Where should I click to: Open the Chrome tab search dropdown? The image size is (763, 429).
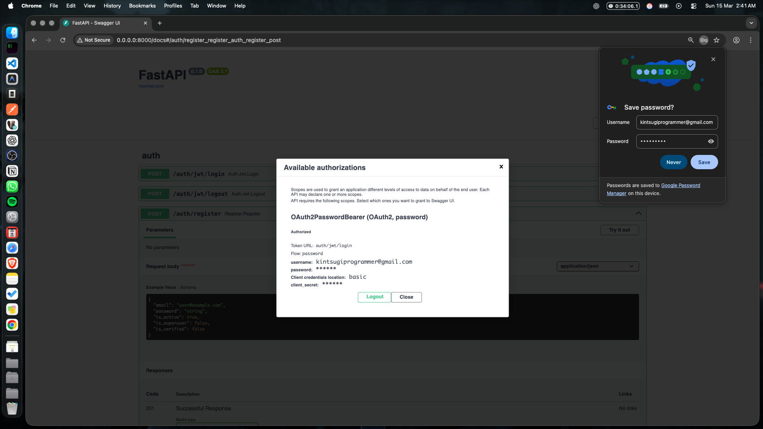[x=751, y=23]
